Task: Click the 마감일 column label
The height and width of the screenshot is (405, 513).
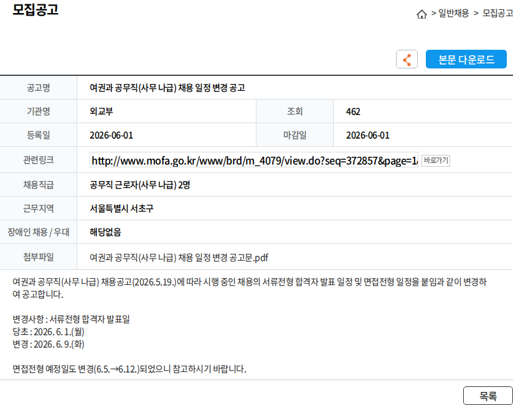Action: 294,135
